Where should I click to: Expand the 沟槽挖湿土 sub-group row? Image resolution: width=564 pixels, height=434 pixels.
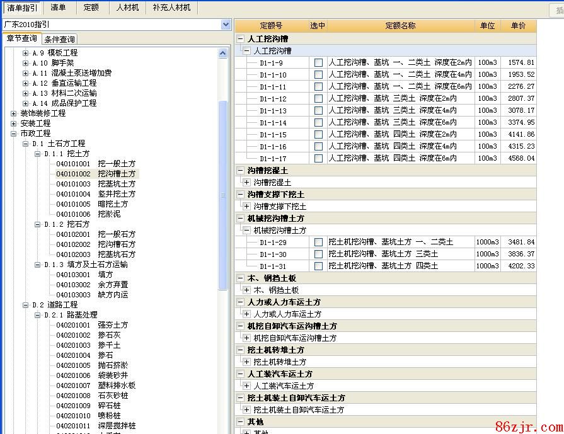[x=246, y=183]
